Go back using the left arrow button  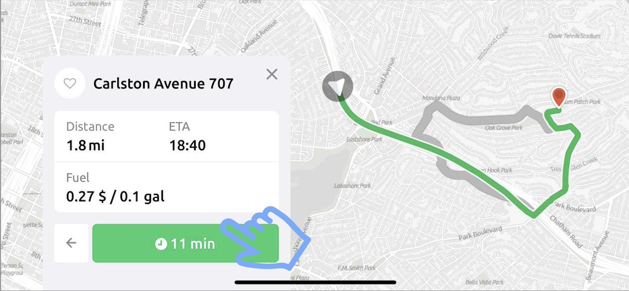71,243
